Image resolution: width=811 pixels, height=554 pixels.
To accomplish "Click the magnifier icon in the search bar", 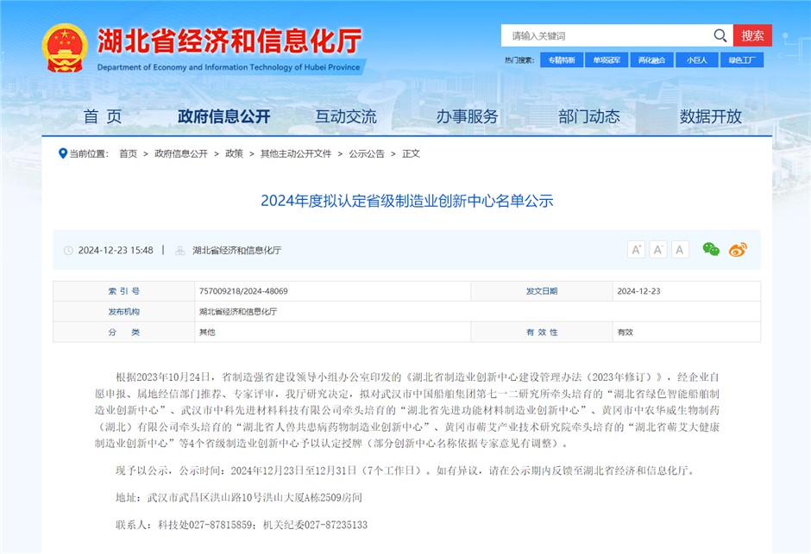I will click(720, 36).
